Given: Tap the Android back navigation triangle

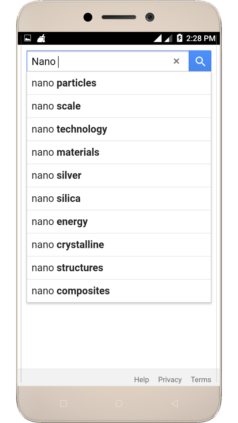Looking at the screenshot, I should pyautogui.click(x=174, y=403).
